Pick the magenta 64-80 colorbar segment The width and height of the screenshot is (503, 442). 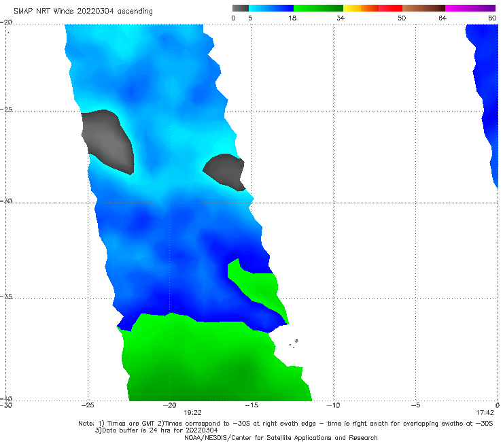tap(470, 8)
